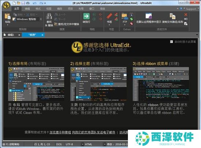Click 按 F1 获取帮助 status text

click(11, 144)
